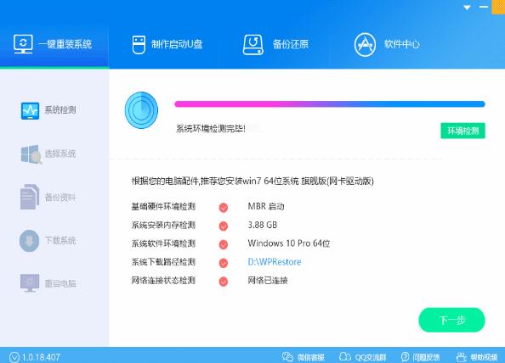Click the 基础硬件环境检测 label

tap(163, 207)
